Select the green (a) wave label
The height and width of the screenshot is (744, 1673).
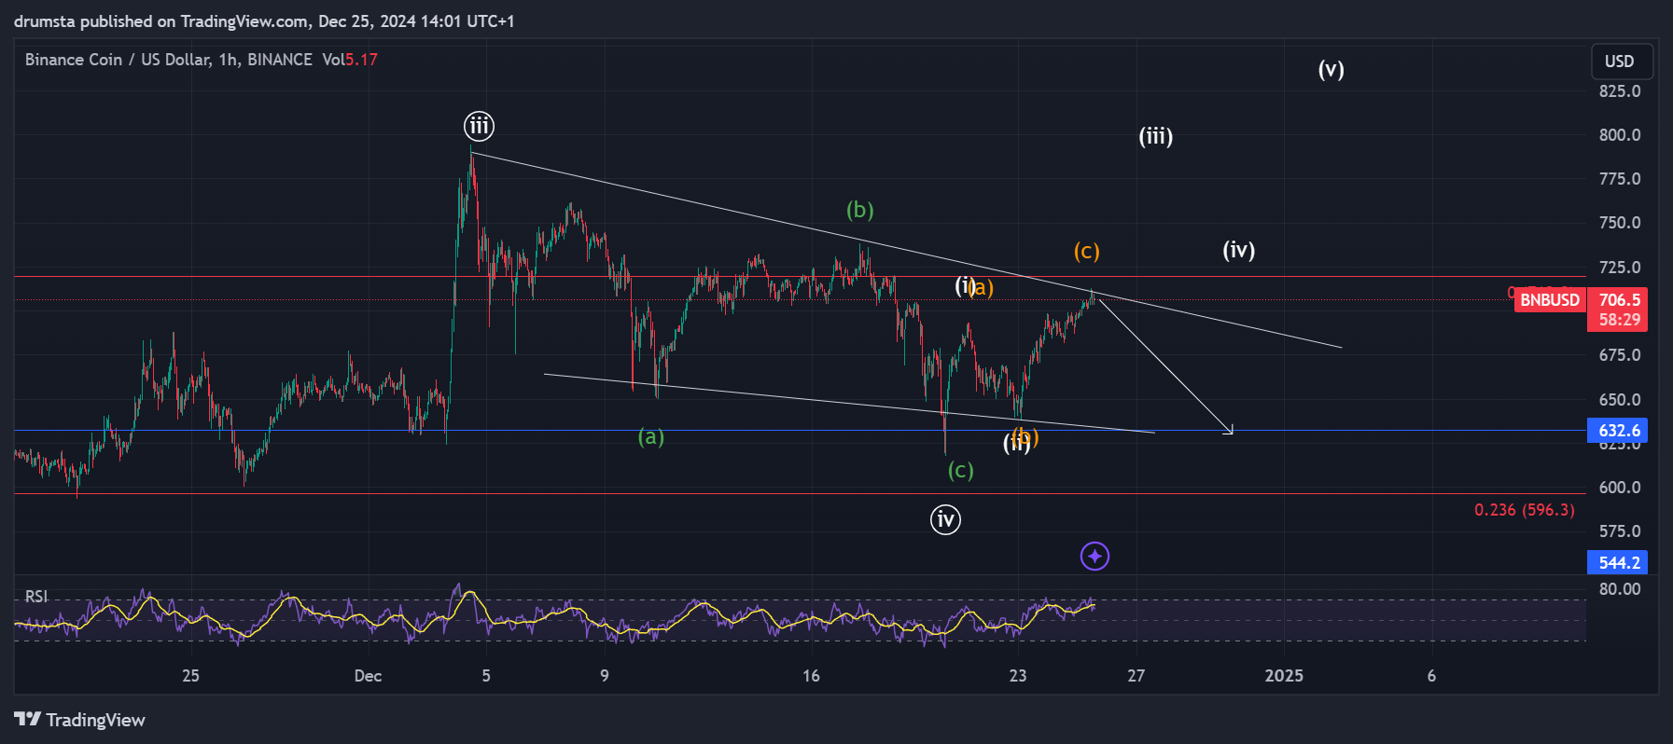tap(650, 436)
